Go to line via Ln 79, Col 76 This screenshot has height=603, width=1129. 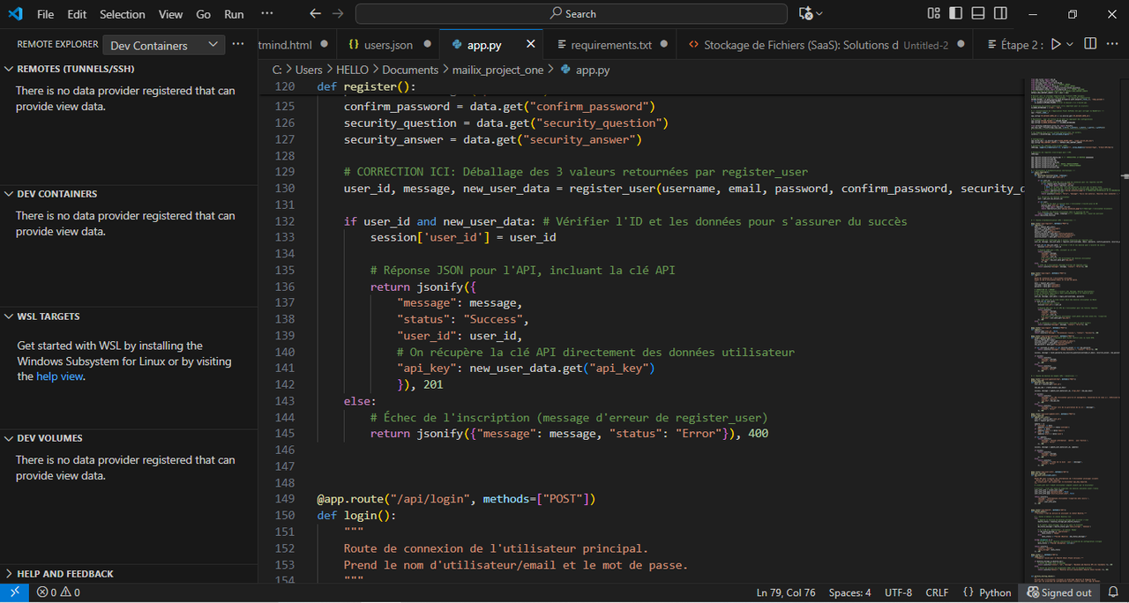786,592
